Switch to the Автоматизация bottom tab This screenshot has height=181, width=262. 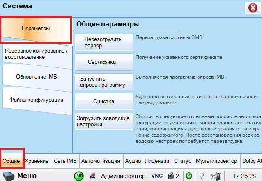[x=101, y=161]
